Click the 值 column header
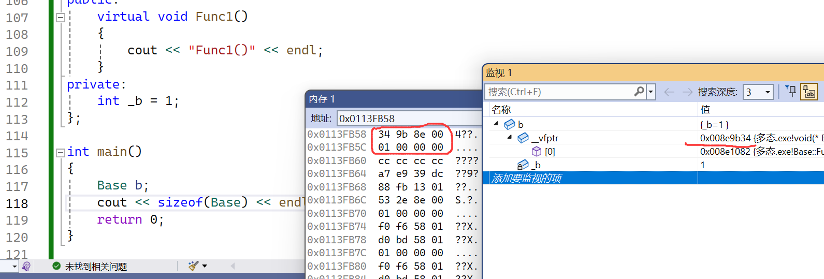This screenshot has height=279, width=824. (x=705, y=110)
